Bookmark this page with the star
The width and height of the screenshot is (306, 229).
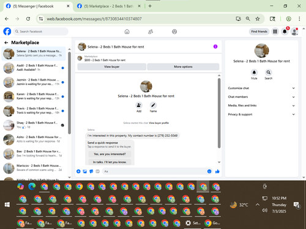click(258, 19)
